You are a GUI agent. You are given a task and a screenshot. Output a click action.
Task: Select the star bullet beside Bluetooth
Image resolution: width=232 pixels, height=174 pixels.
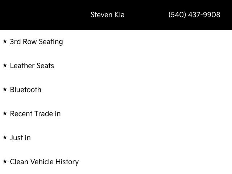coord(5,89)
